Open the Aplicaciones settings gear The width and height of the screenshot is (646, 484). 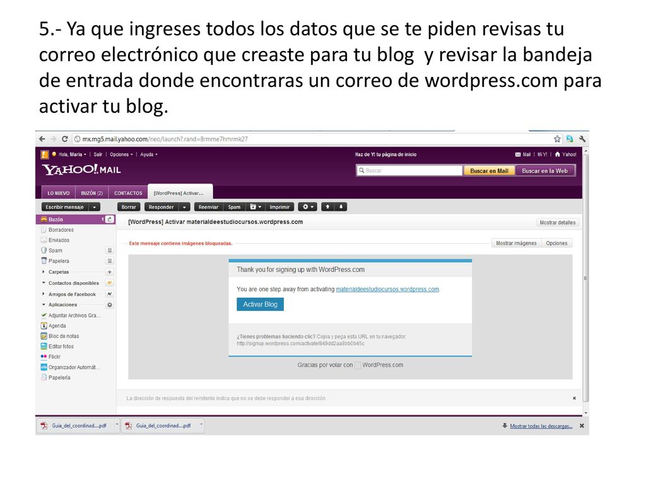click(110, 305)
